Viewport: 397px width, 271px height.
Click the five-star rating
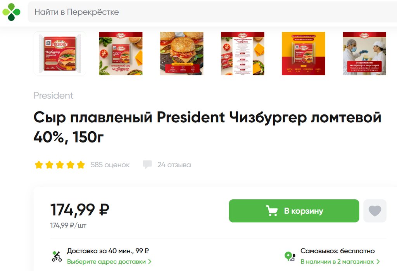click(x=60, y=165)
